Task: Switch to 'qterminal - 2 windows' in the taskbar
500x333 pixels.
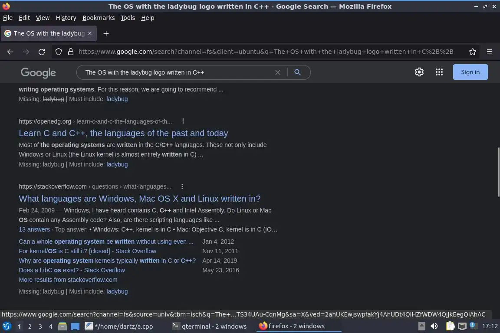Action: [210, 326]
